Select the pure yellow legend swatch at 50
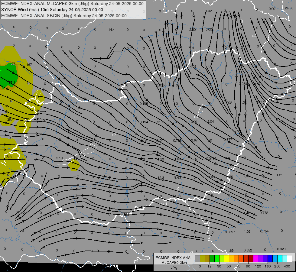Screen dimensions: 296x272 (x=226, y=259)
